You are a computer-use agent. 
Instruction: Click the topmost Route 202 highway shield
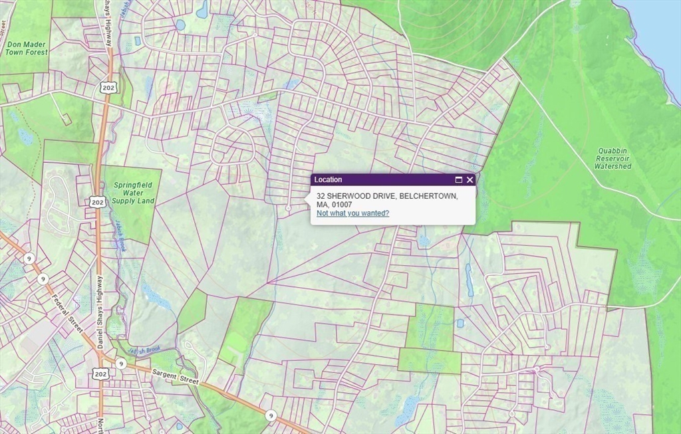(x=108, y=88)
